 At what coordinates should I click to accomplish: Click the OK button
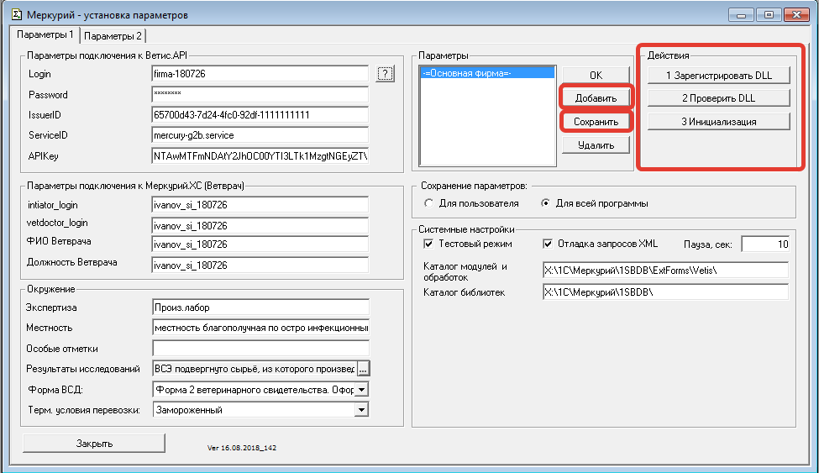596,76
